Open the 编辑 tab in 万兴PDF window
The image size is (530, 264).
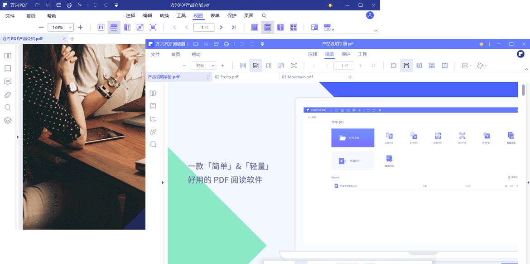(x=147, y=15)
